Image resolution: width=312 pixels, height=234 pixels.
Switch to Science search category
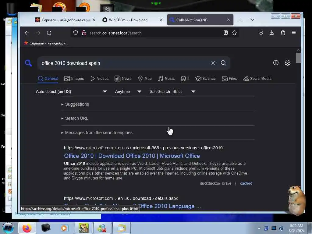(206, 79)
